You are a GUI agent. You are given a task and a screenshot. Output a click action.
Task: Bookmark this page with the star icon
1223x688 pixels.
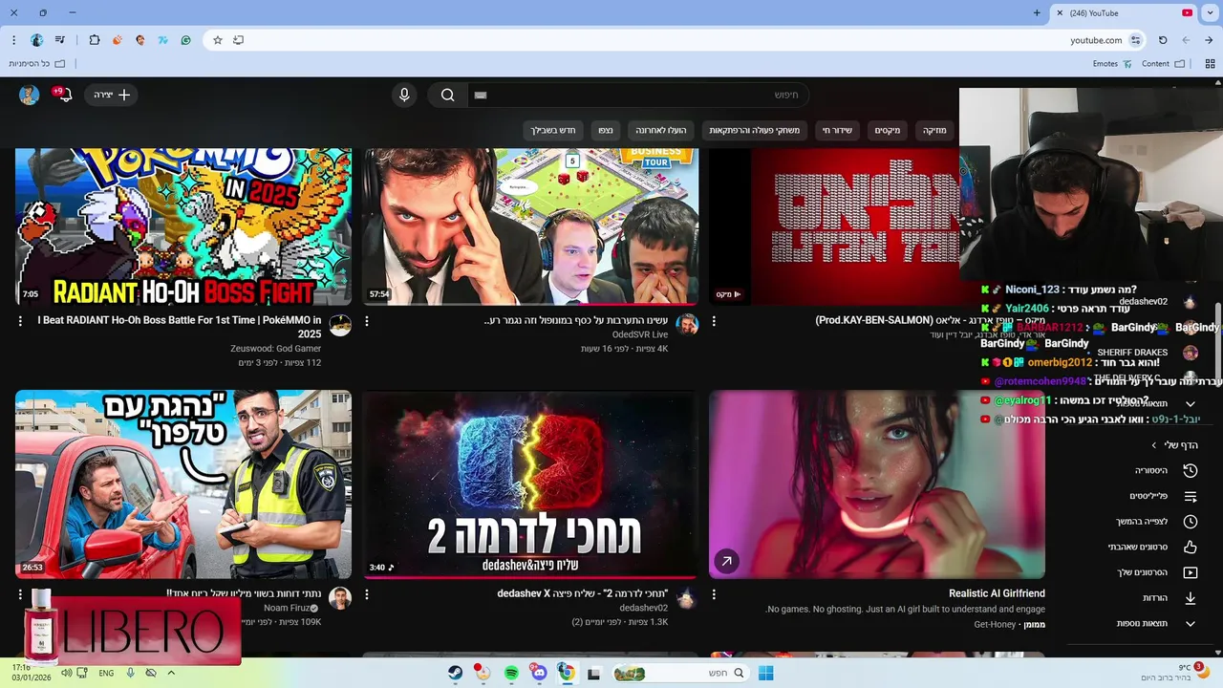[217, 40]
